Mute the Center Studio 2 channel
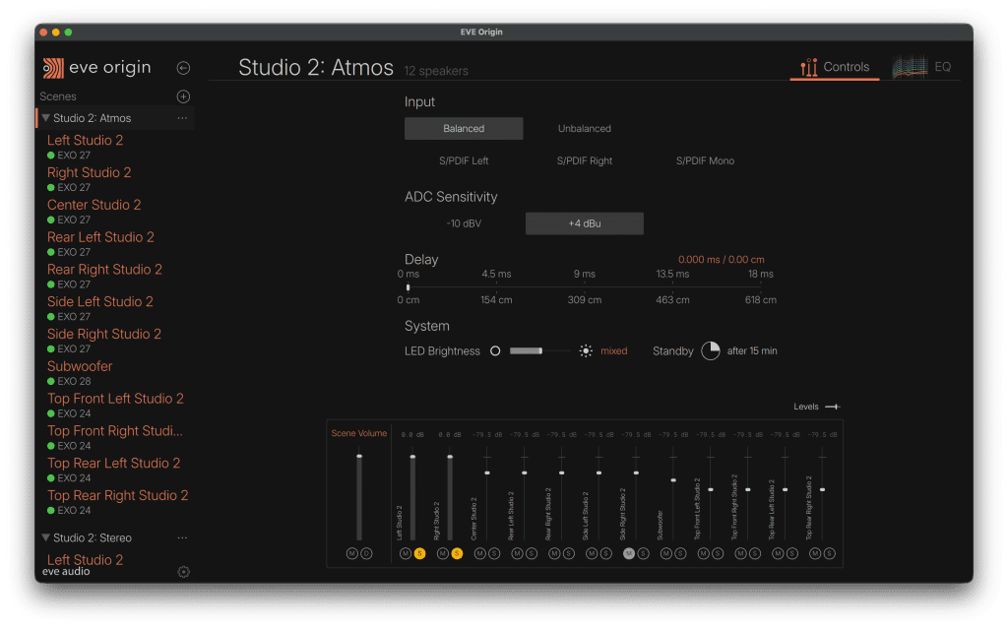 pyautogui.click(x=479, y=553)
